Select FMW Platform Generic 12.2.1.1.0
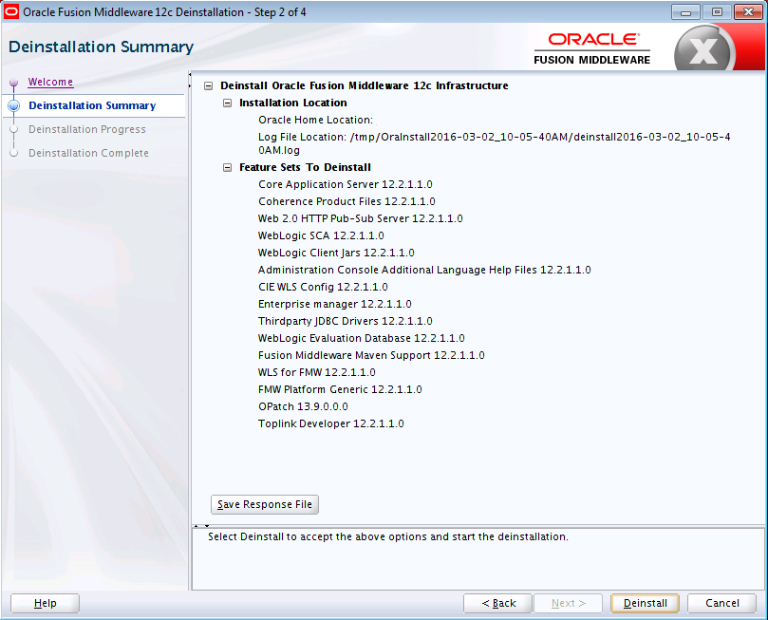This screenshot has height=620, width=768. 340,390
